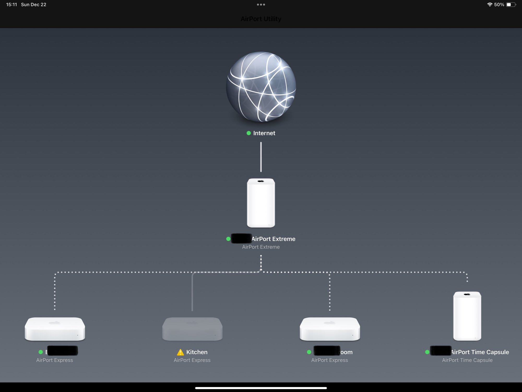The image size is (522, 392).
Task: Open the three-dot multitasking menu
Action: [261, 4]
